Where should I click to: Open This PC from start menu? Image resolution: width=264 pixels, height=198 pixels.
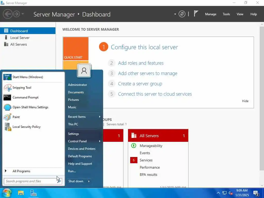click(73, 124)
